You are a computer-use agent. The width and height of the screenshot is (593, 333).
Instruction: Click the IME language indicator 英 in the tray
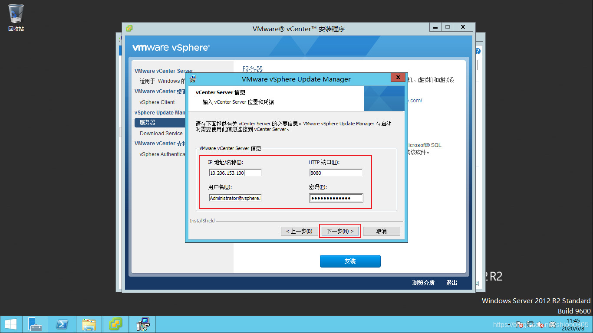[552, 324]
